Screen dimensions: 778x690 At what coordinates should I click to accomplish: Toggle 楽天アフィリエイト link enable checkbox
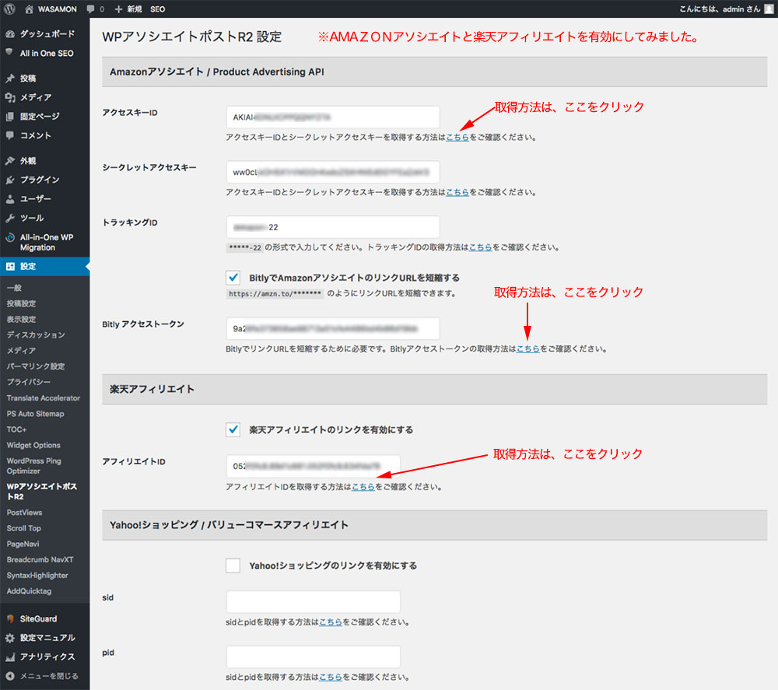click(x=233, y=429)
